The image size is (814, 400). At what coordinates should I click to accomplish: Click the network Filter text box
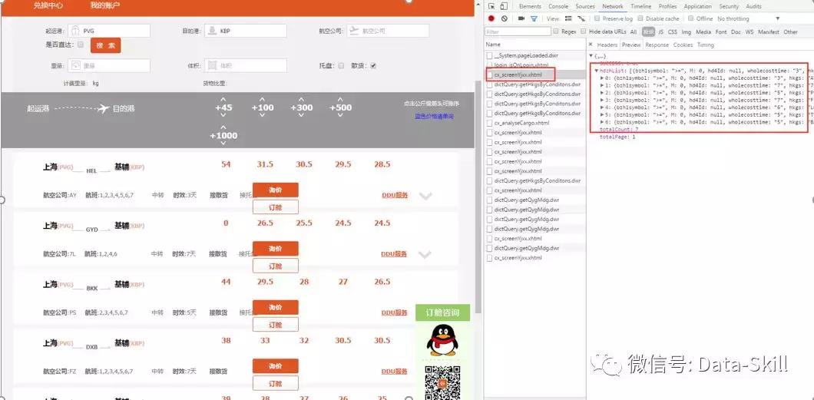point(518,31)
